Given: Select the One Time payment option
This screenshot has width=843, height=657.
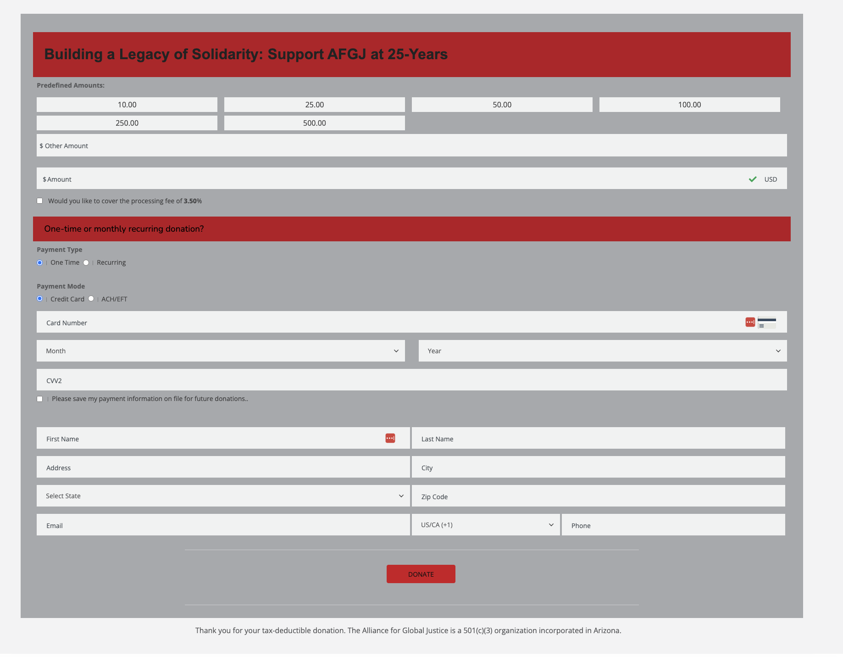Looking at the screenshot, I should (x=40, y=262).
